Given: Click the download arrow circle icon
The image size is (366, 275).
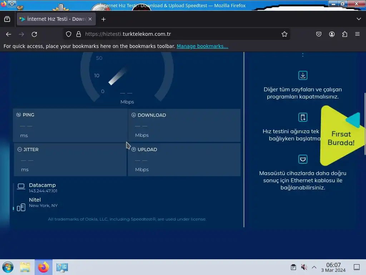Looking at the screenshot, I should point(134,115).
